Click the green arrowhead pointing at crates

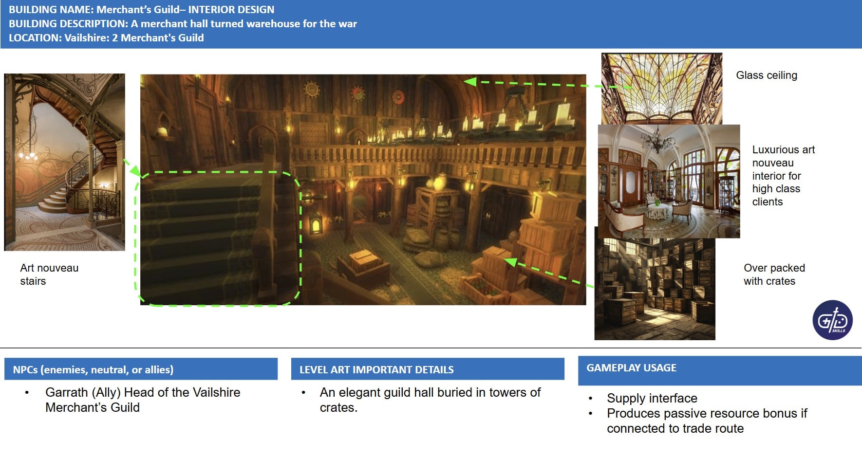[510, 262]
